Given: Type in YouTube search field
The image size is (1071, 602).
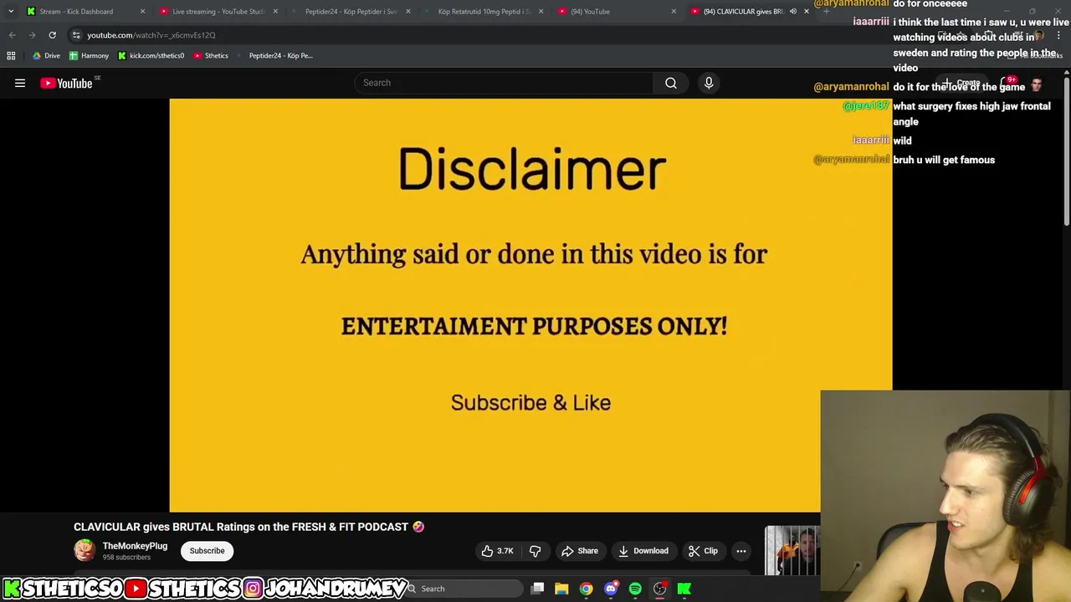Looking at the screenshot, I should click(503, 83).
